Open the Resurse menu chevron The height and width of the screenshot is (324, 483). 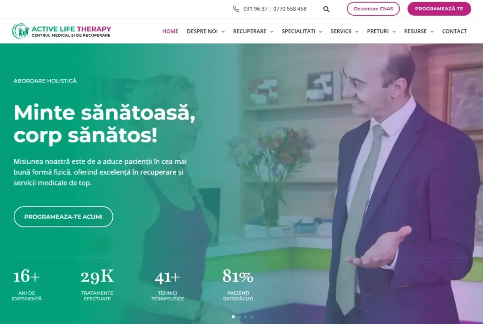(x=432, y=31)
